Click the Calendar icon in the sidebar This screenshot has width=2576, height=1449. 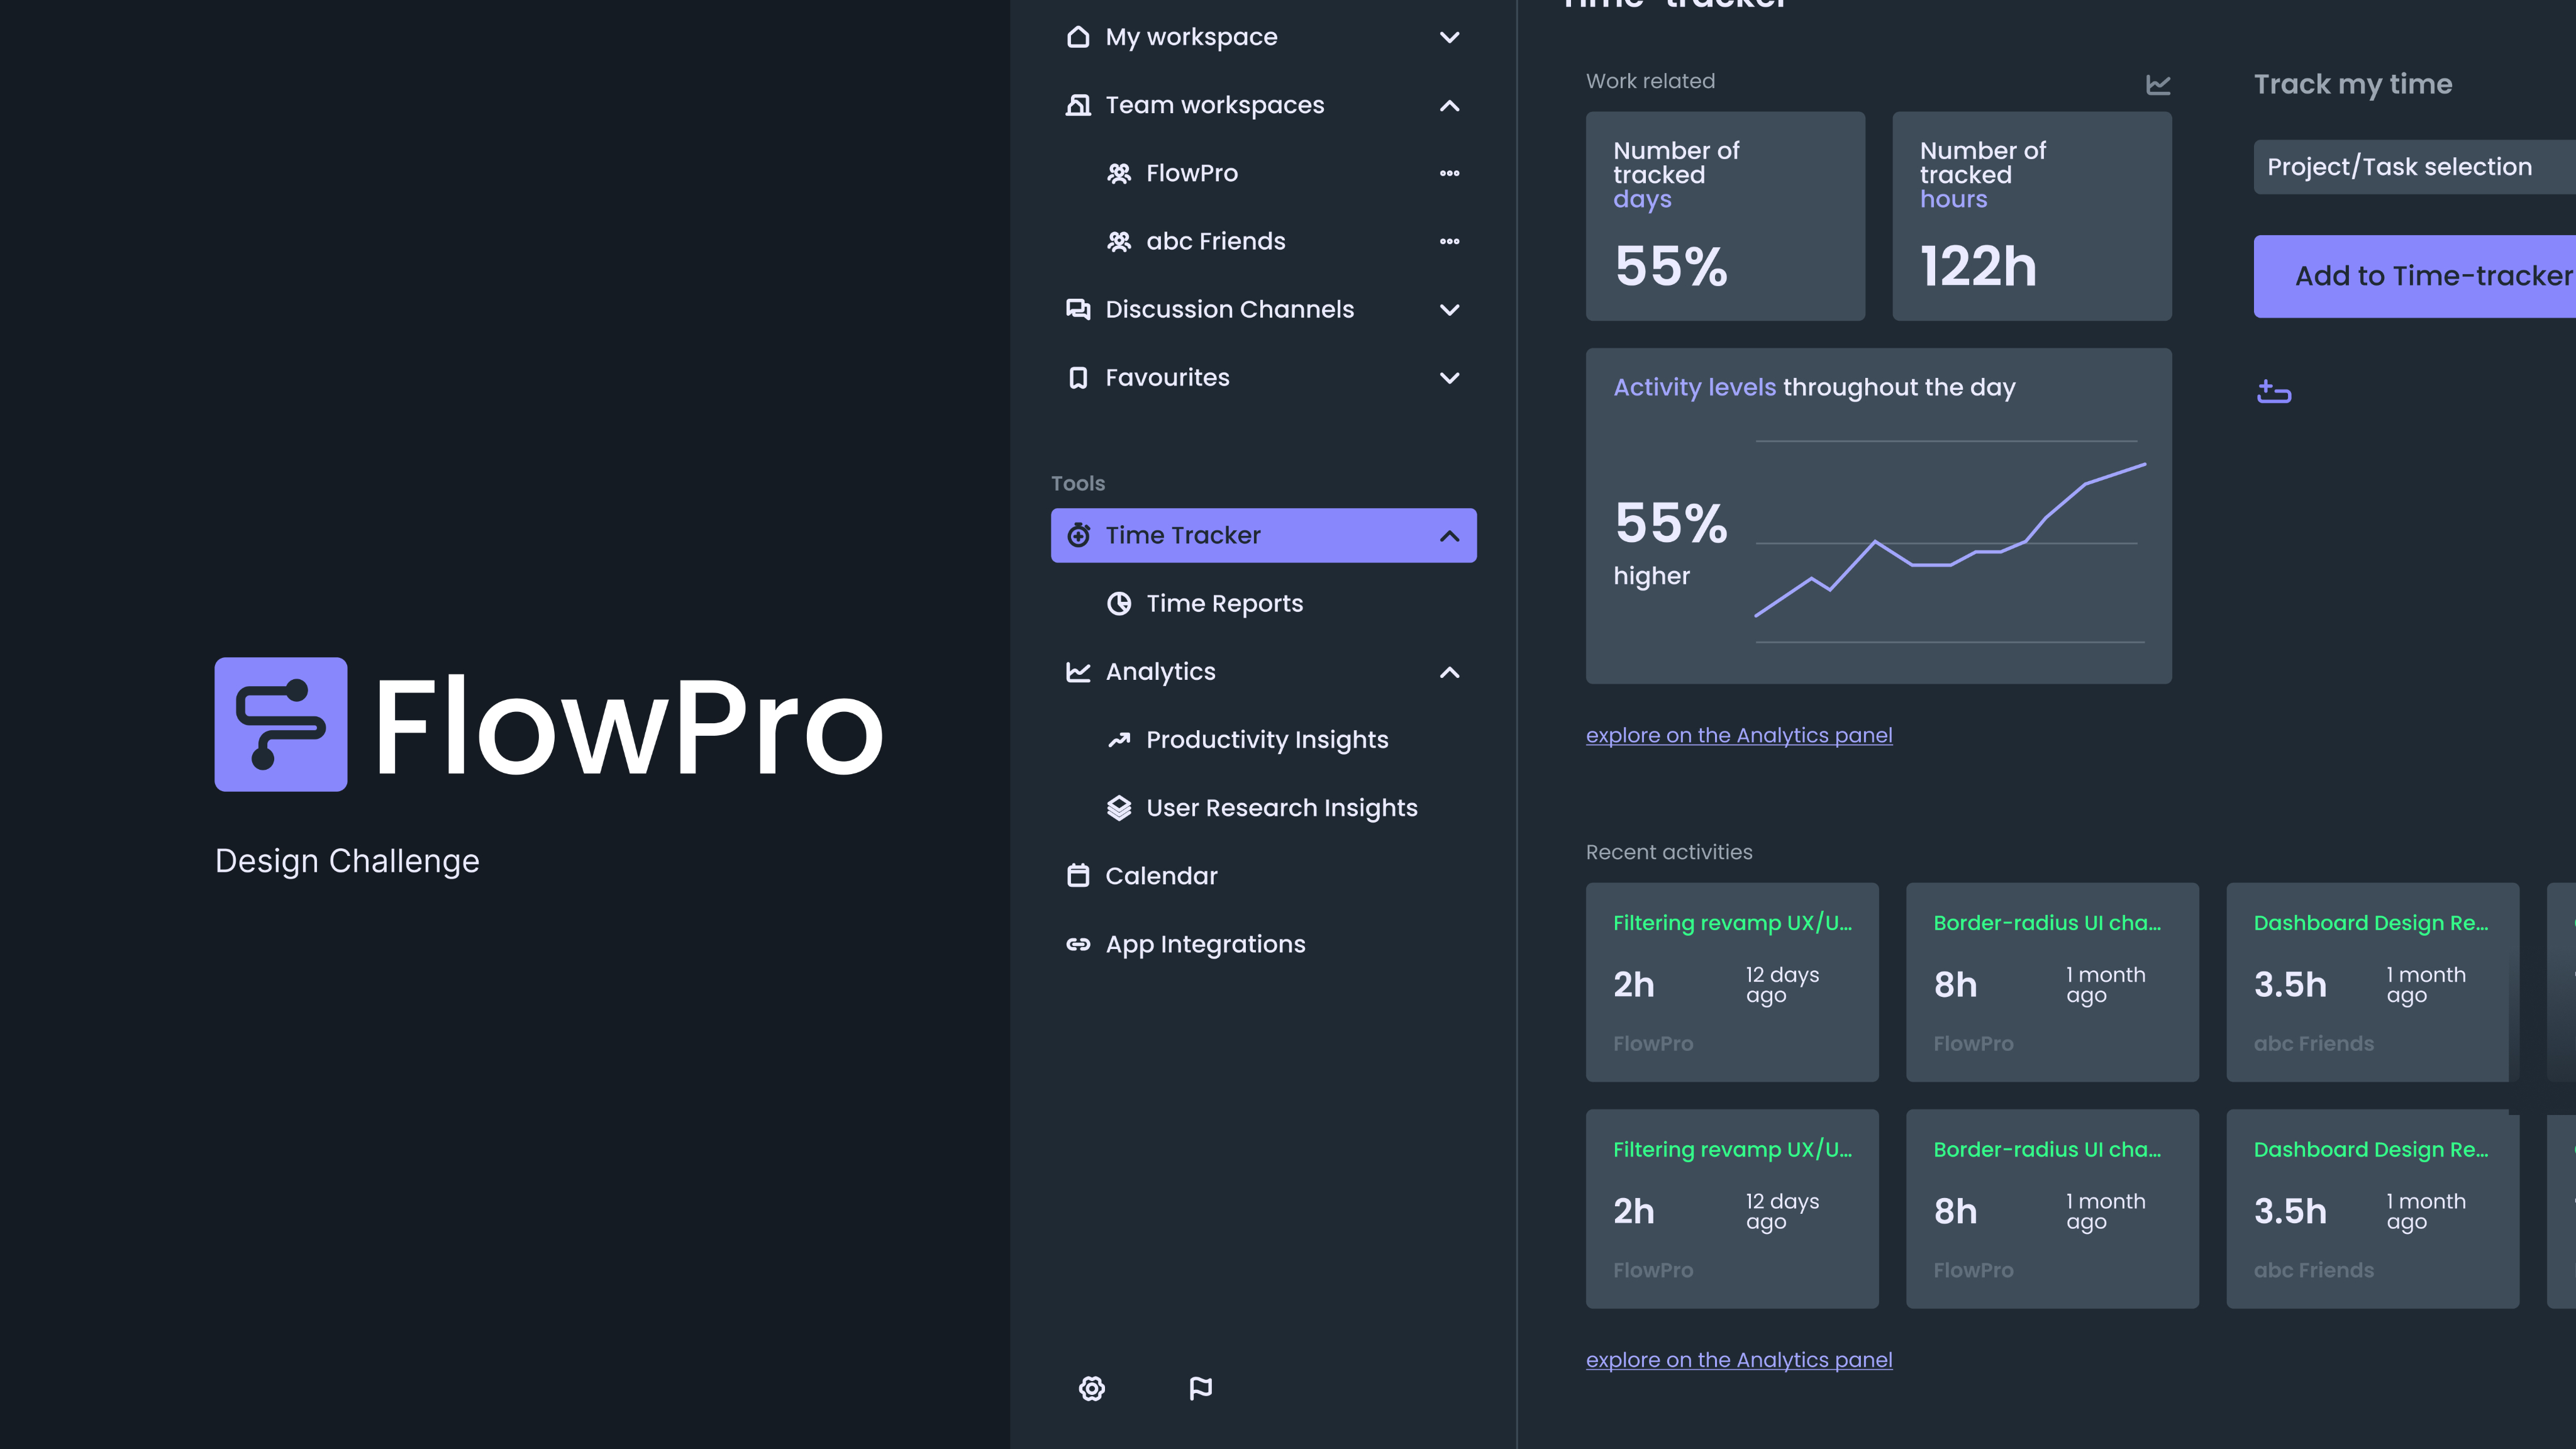click(x=1078, y=876)
